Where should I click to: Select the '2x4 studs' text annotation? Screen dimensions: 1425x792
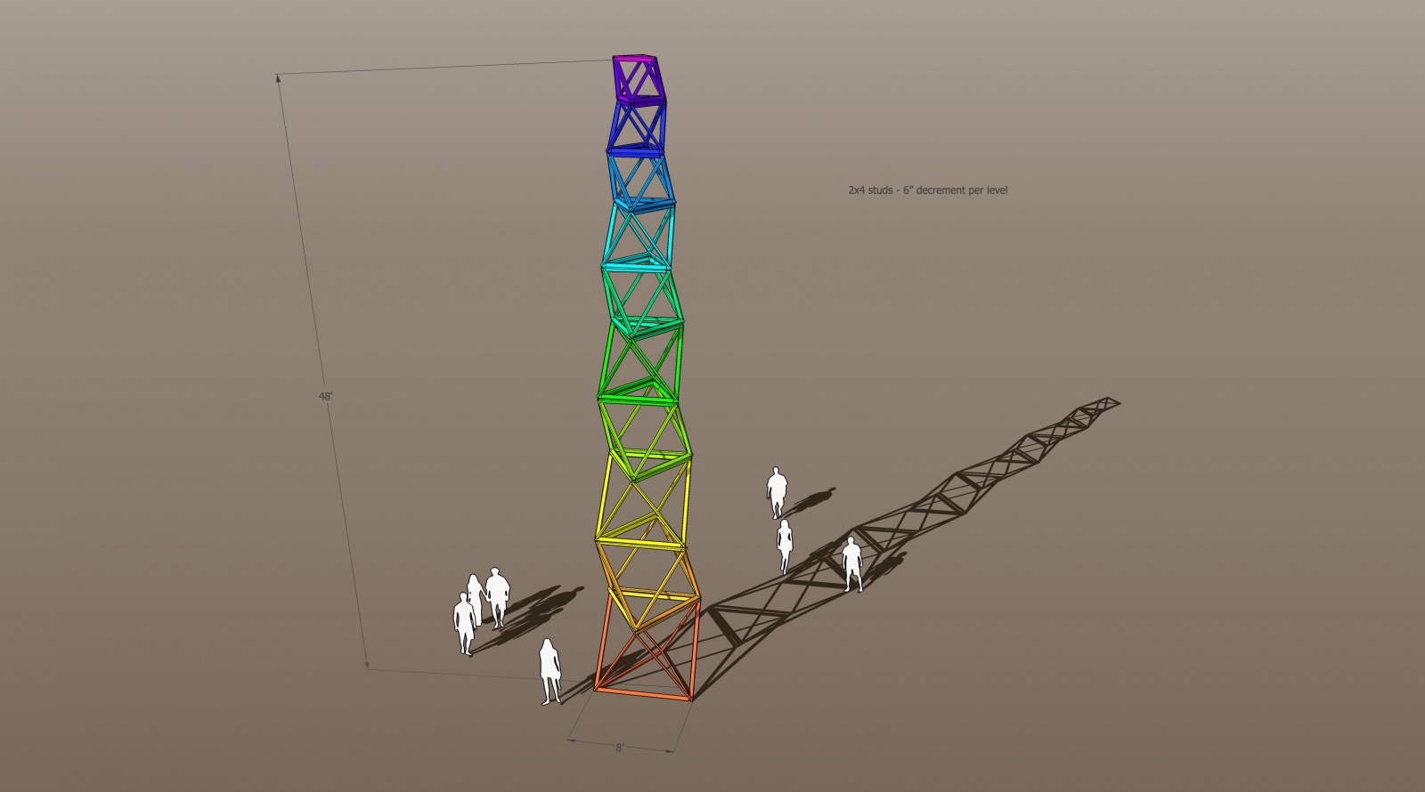point(927,190)
